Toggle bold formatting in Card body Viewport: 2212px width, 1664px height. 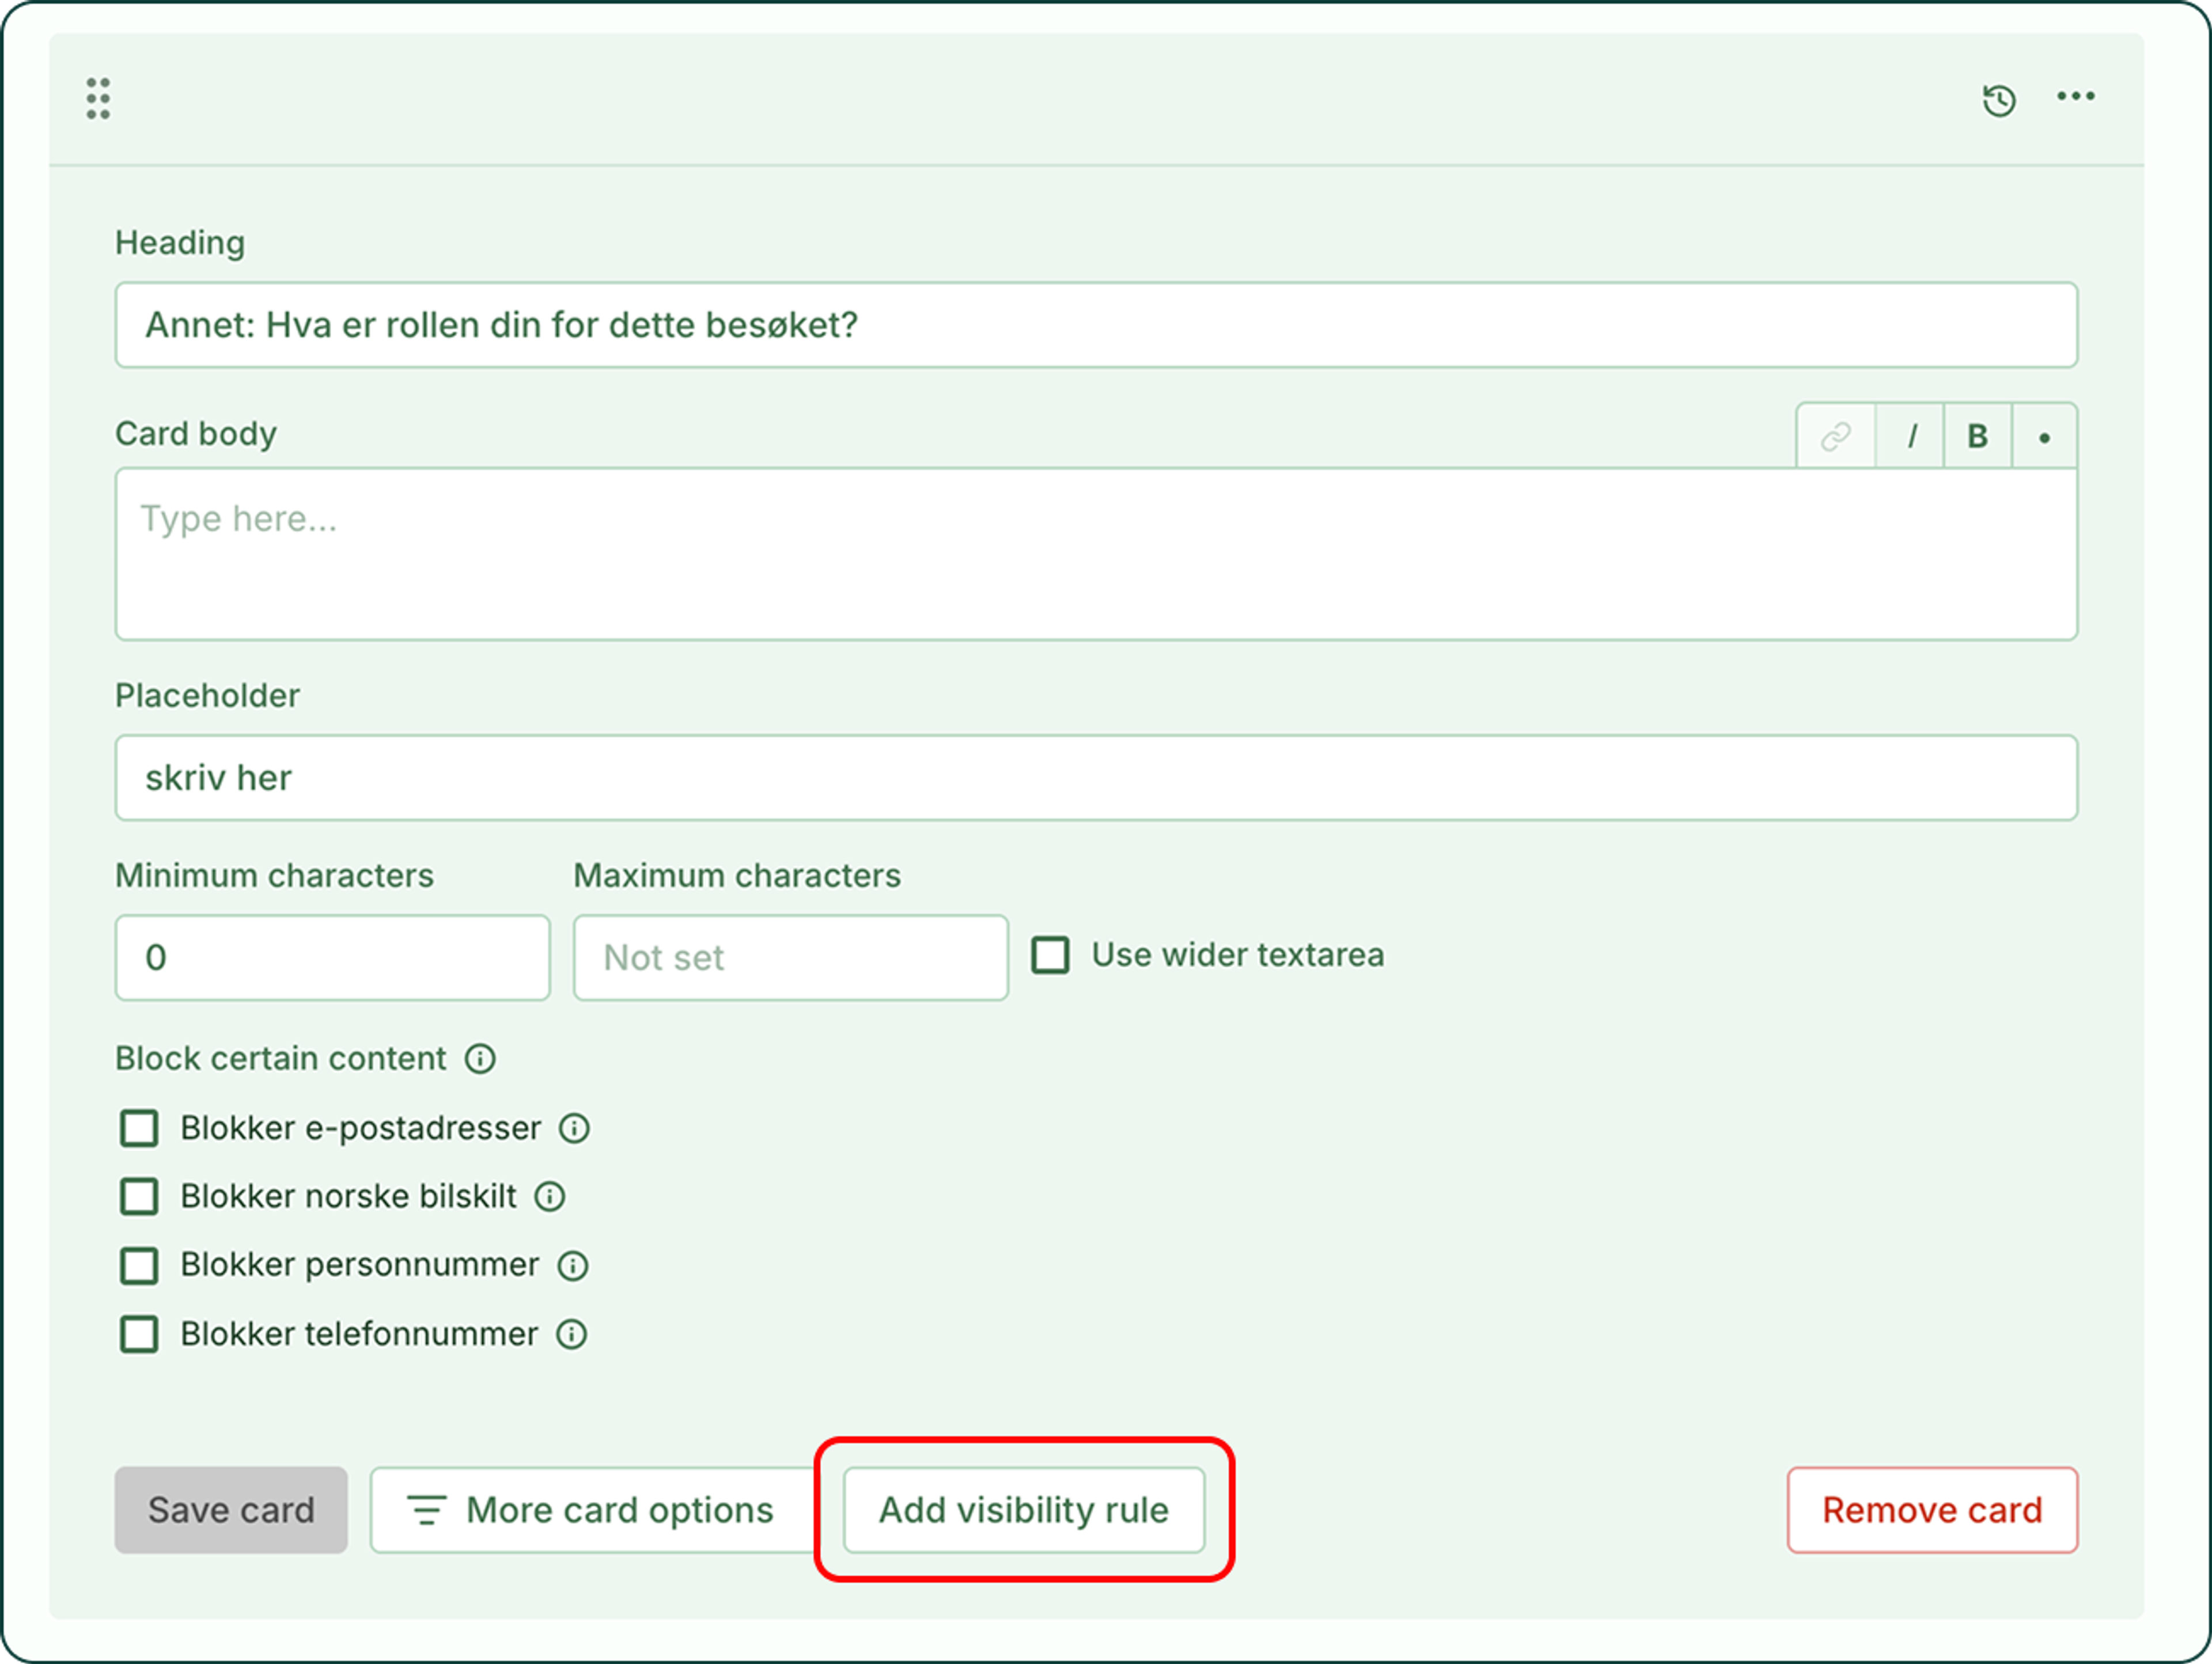pyautogui.click(x=1977, y=436)
